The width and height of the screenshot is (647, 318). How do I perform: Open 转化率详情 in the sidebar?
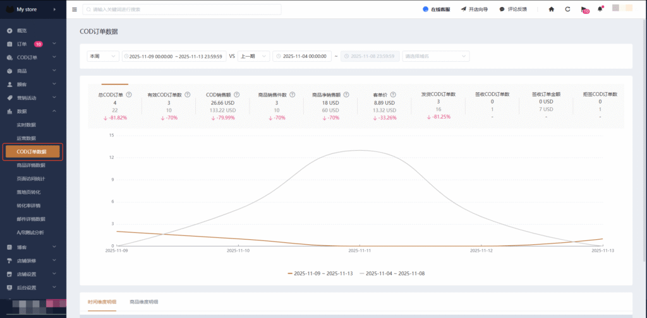tap(28, 205)
